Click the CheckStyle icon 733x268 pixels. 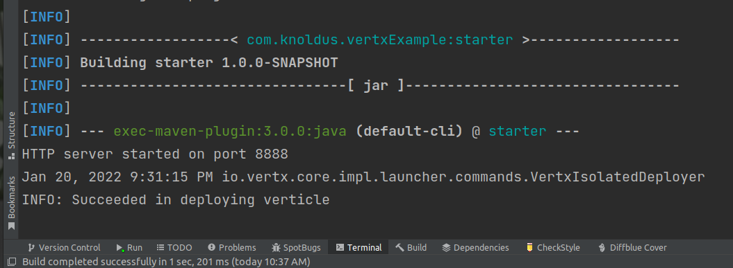point(529,247)
